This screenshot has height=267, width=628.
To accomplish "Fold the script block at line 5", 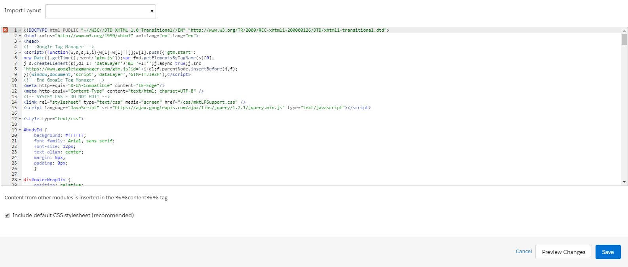I will coord(20,52).
